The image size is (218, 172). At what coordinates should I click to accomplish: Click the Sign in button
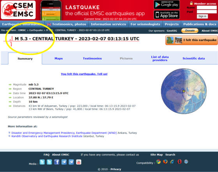point(202,16)
